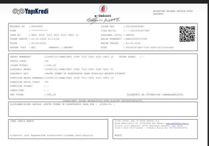The image size is (209, 146).
Task: Click the İşlem Tutarı amount -595,00
Action: (x=51, y=65)
